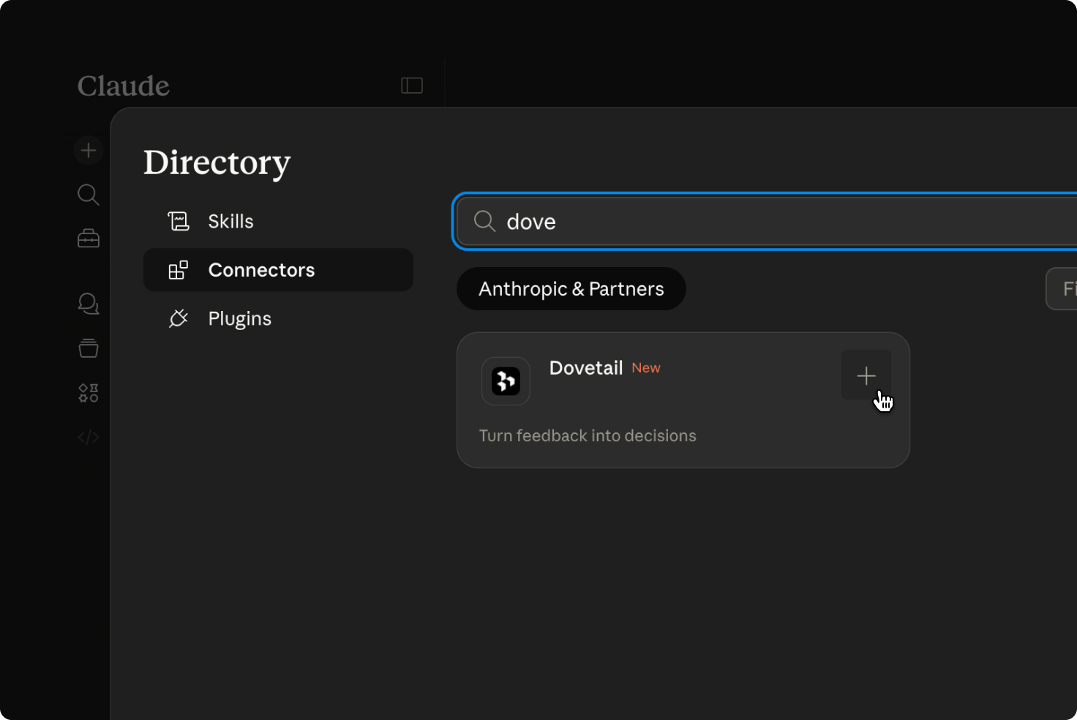Add the Dovetail connector with plus button
Screen dimensions: 1077x720
(866, 375)
